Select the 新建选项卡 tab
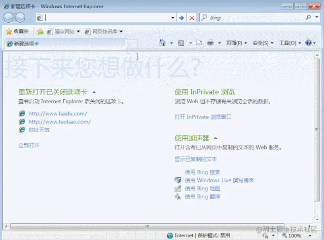324x240 pixels. [65, 44]
